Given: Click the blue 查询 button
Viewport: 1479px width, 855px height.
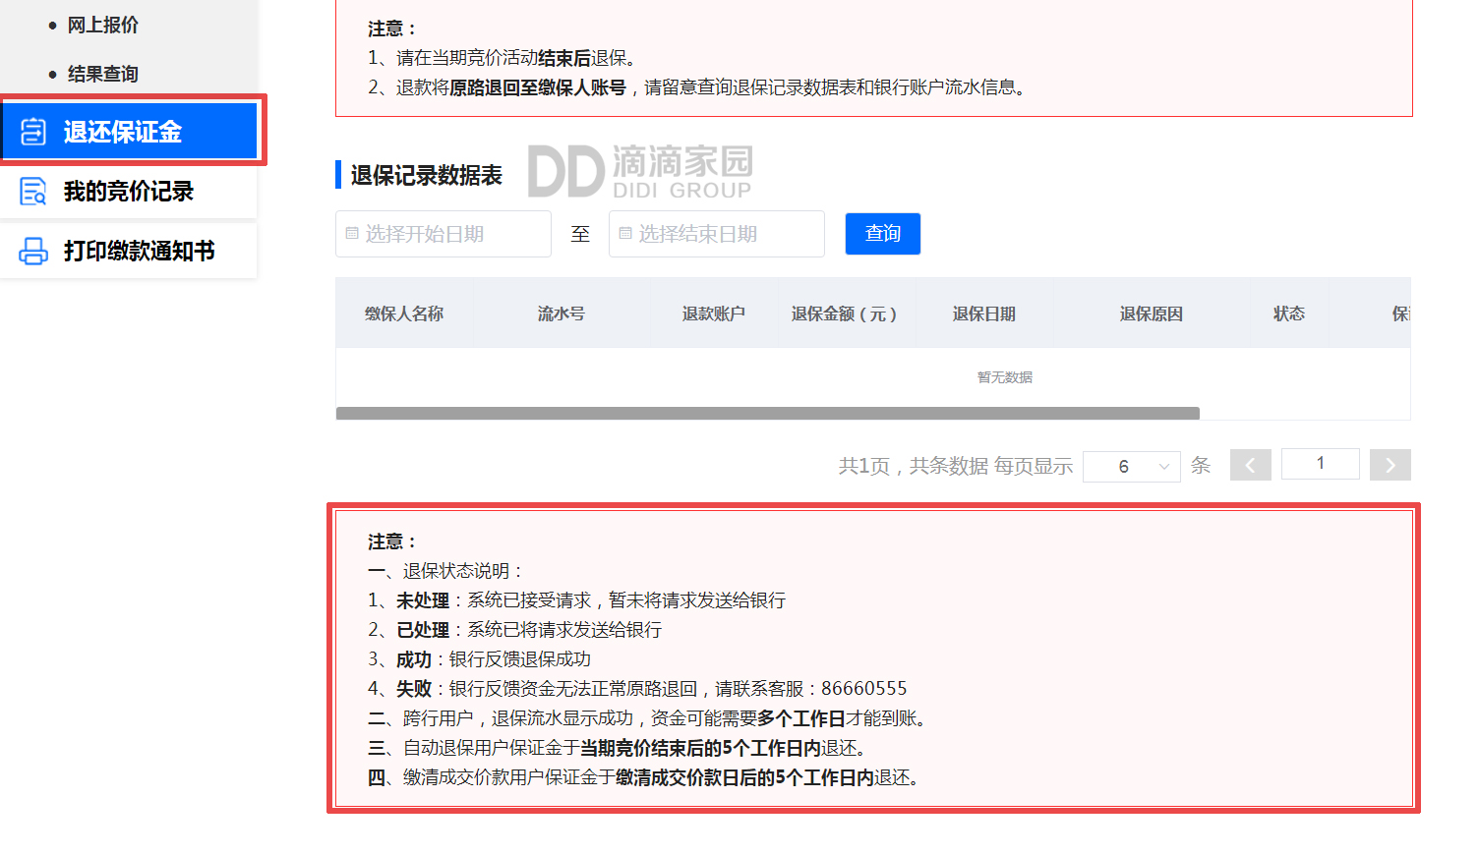Looking at the screenshot, I should click(883, 234).
